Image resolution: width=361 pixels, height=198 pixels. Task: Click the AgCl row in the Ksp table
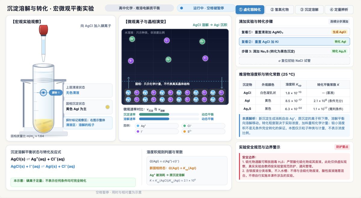[294, 93]
